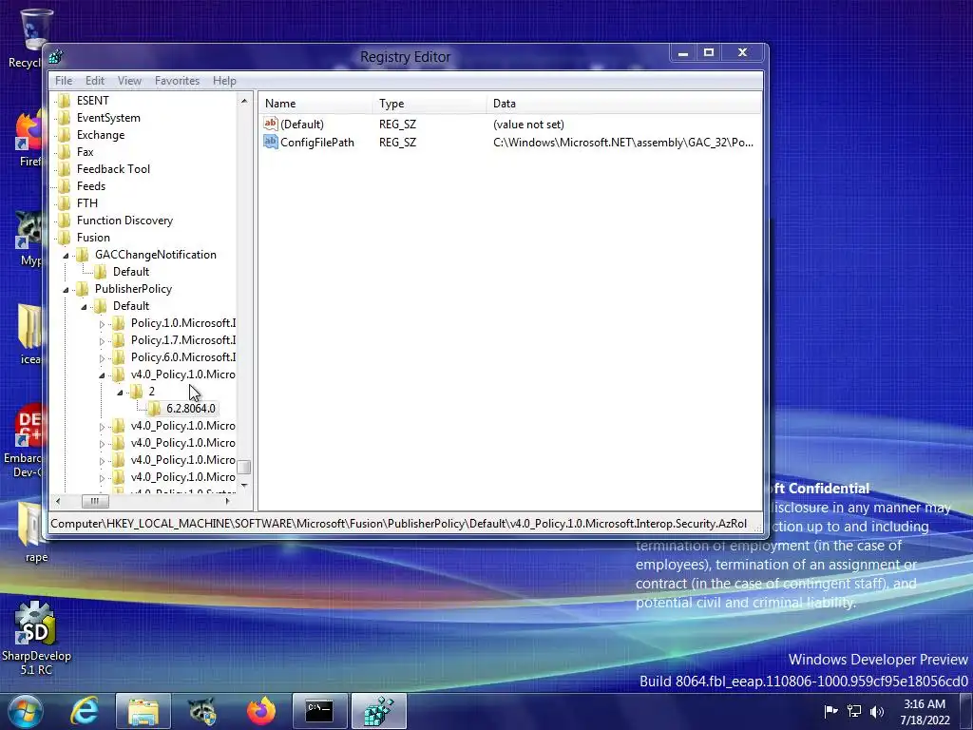The height and width of the screenshot is (730, 973).
Task: Click the volume speaker tray icon
Action: click(877, 711)
